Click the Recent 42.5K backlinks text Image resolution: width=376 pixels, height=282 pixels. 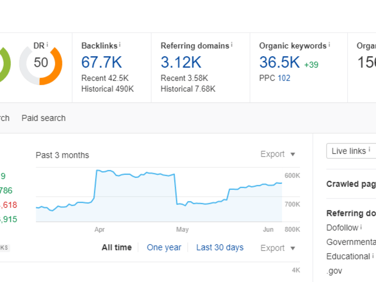pyautogui.click(x=105, y=78)
